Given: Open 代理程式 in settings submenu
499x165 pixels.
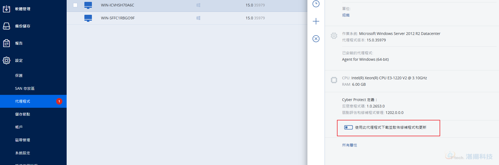Looking at the screenshot, I should click(33, 101).
